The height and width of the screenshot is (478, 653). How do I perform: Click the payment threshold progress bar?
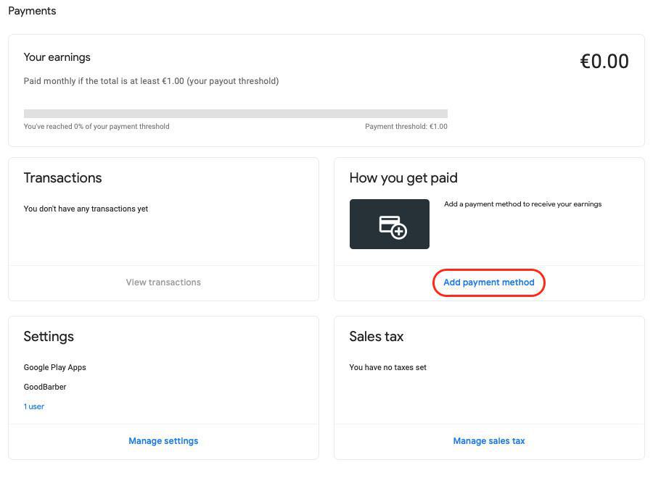235,114
